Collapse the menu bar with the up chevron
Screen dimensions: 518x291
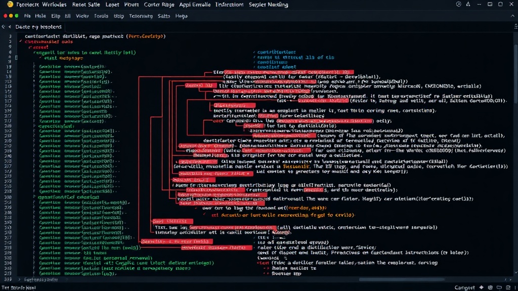click(512, 16)
